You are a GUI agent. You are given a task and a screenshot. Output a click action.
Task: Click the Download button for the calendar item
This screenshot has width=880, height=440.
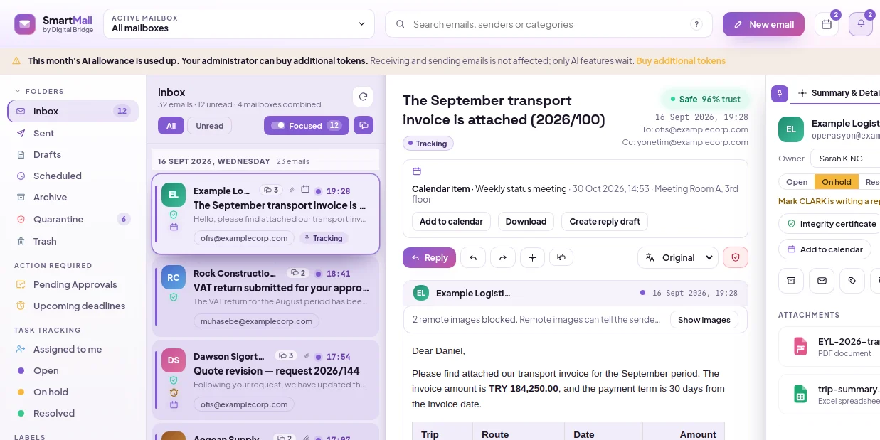coord(526,221)
